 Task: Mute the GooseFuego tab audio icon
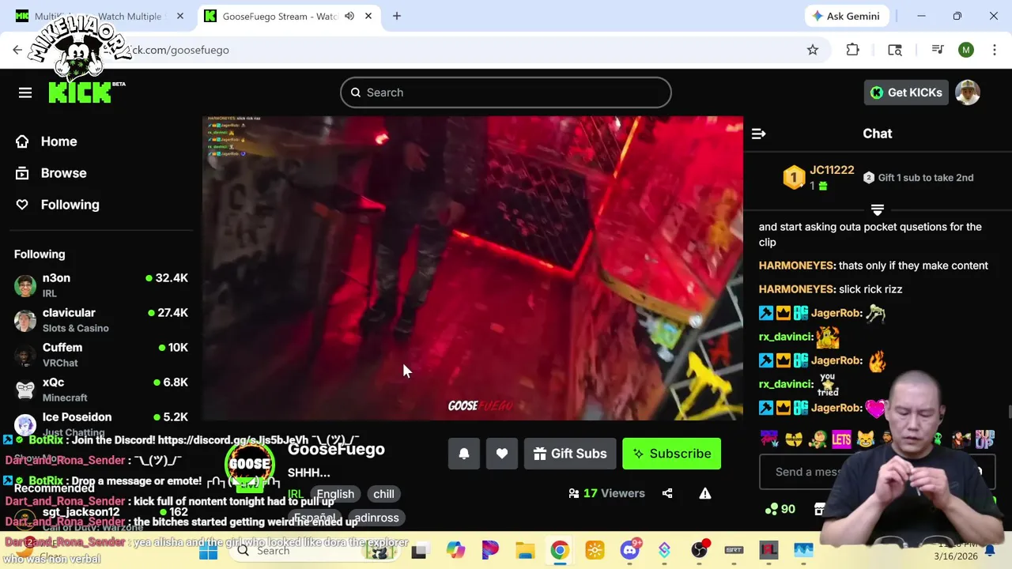pyautogui.click(x=349, y=16)
